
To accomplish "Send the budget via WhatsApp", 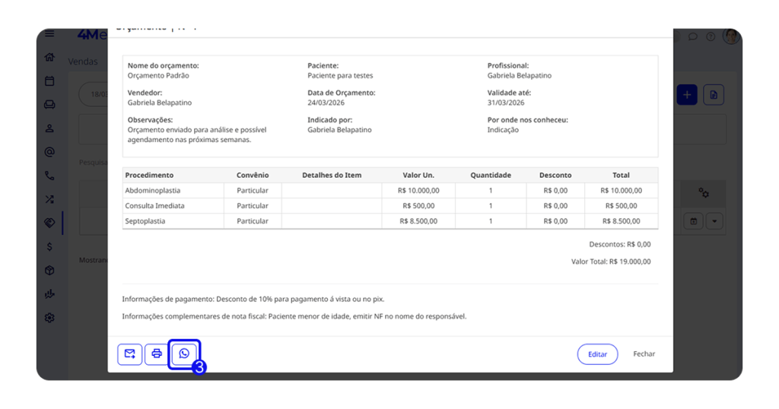I will [184, 354].
